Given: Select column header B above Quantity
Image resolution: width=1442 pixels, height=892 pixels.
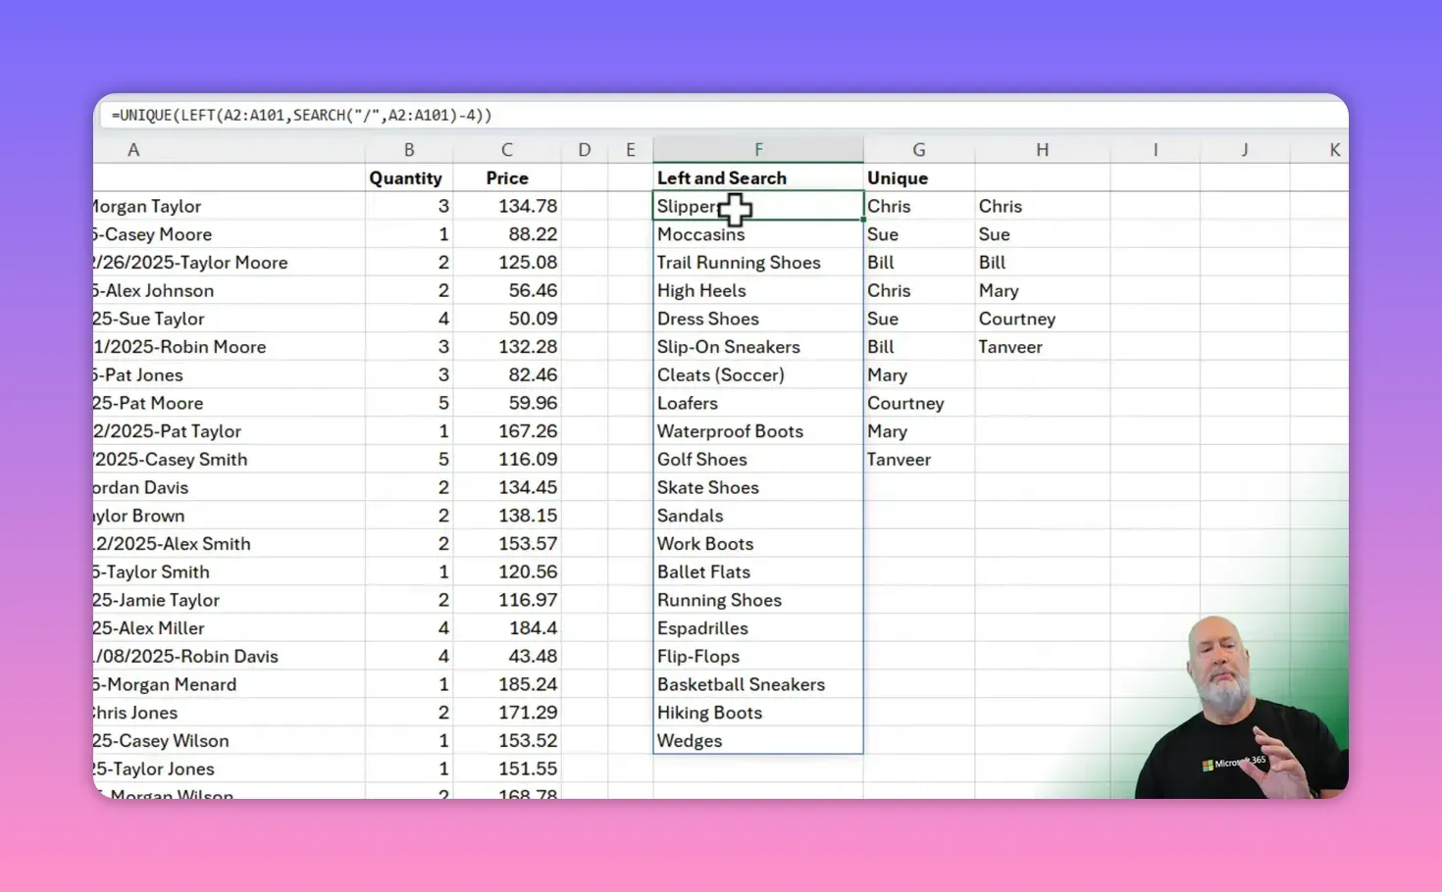Looking at the screenshot, I should (409, 148).
